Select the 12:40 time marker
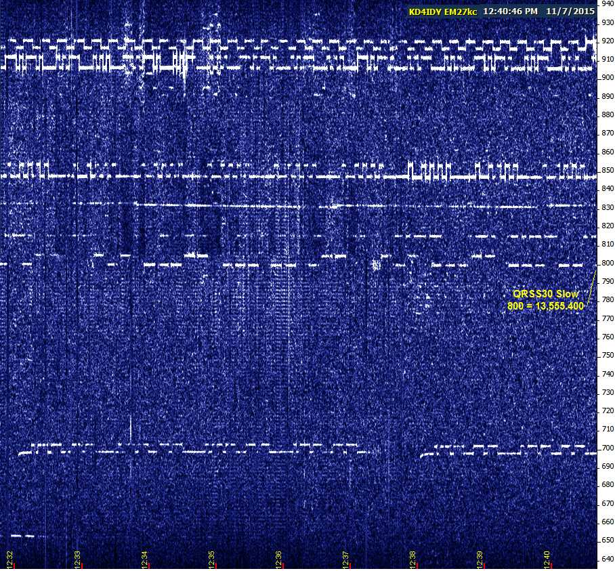The height and width of the screenshot is (571, 615). point(547,559)
